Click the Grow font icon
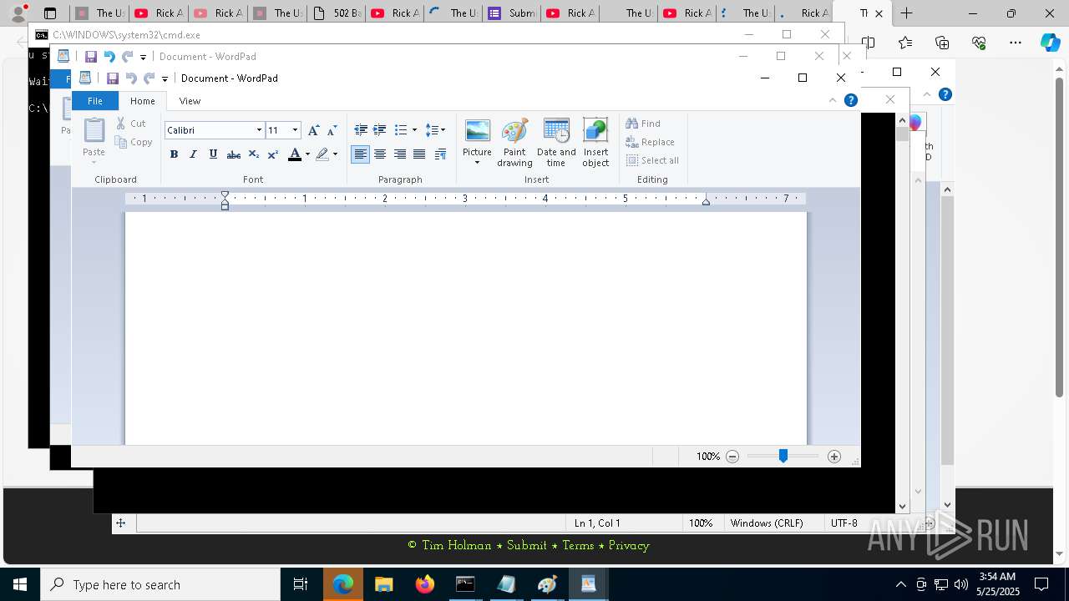The width and height of the screenshot is (1069, 601). [x=313, y=130]
